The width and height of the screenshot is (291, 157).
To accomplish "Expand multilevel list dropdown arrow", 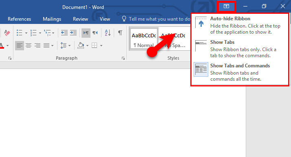I will coord(53,33).
